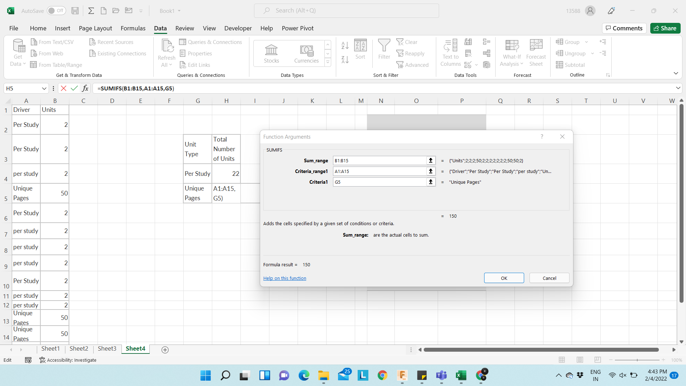
Task: Click the Currencies data type icon
Action: pyautogui.click(x=306, y=50)
